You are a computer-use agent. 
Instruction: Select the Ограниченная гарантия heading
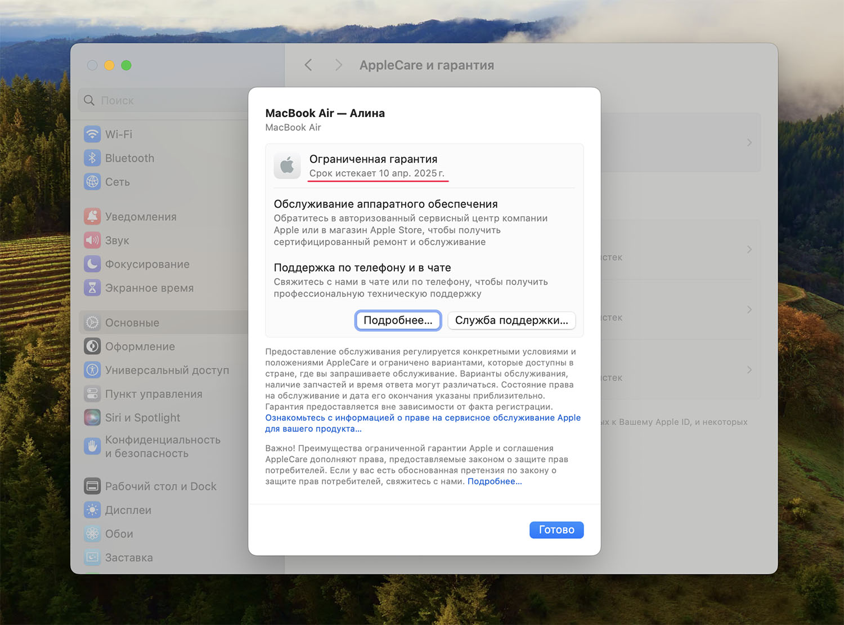373,159
